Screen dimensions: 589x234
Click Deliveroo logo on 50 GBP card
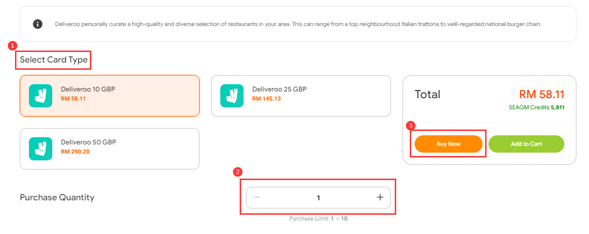(x=41, y=149)
